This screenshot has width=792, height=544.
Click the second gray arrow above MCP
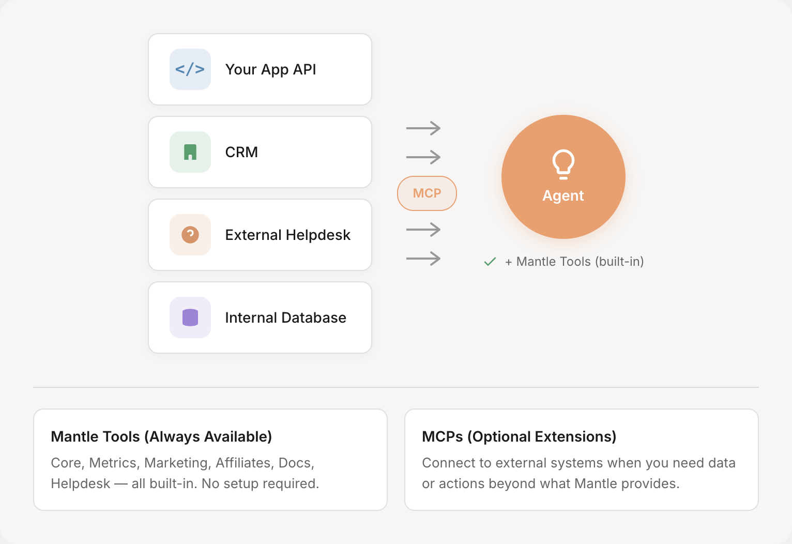423,157
